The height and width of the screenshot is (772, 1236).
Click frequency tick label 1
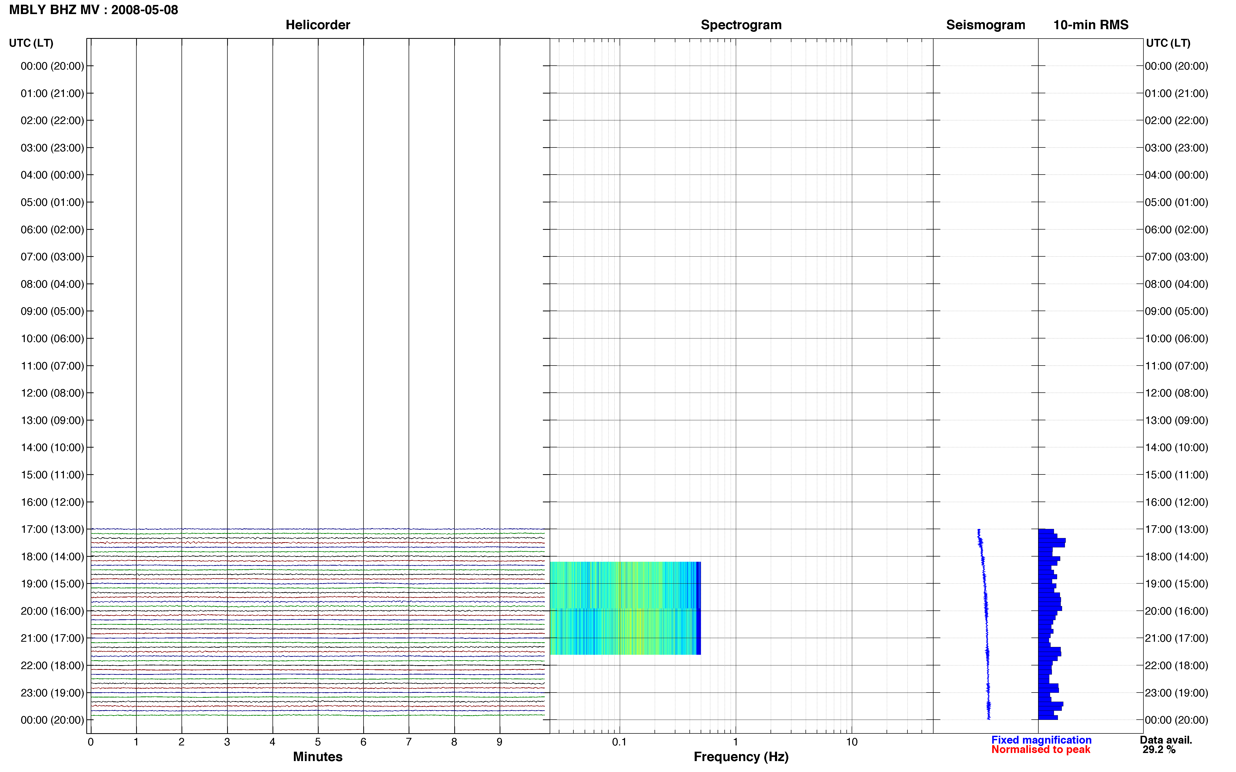pyautogui.click(x=735, y=742)
